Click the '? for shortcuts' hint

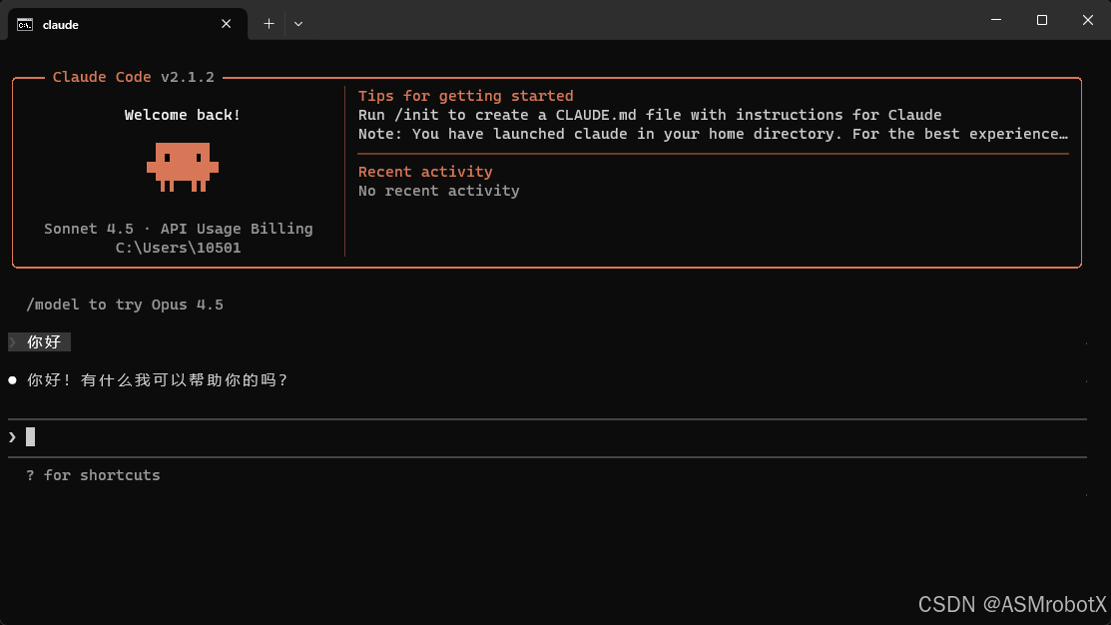[x=93, y=475]
